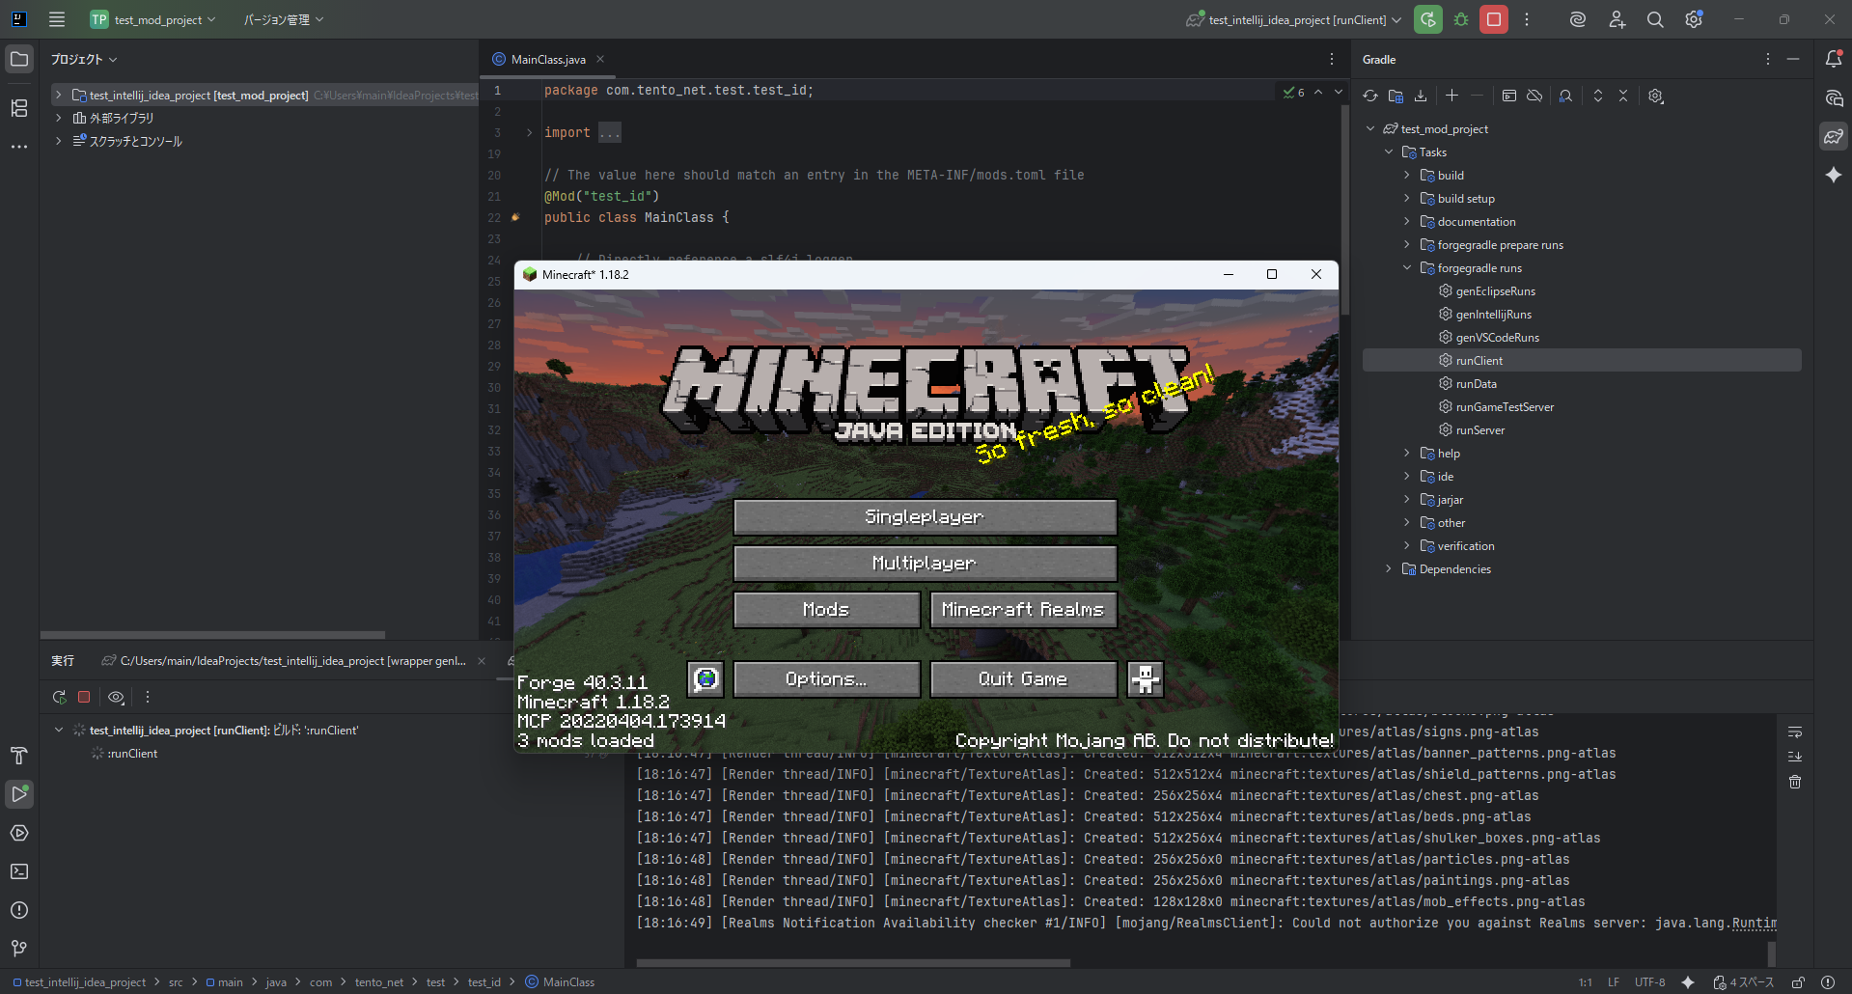The image size is (1852, 994).
Task: Toggle Gradle offline mode
Action: click(x=1534, y=96)
